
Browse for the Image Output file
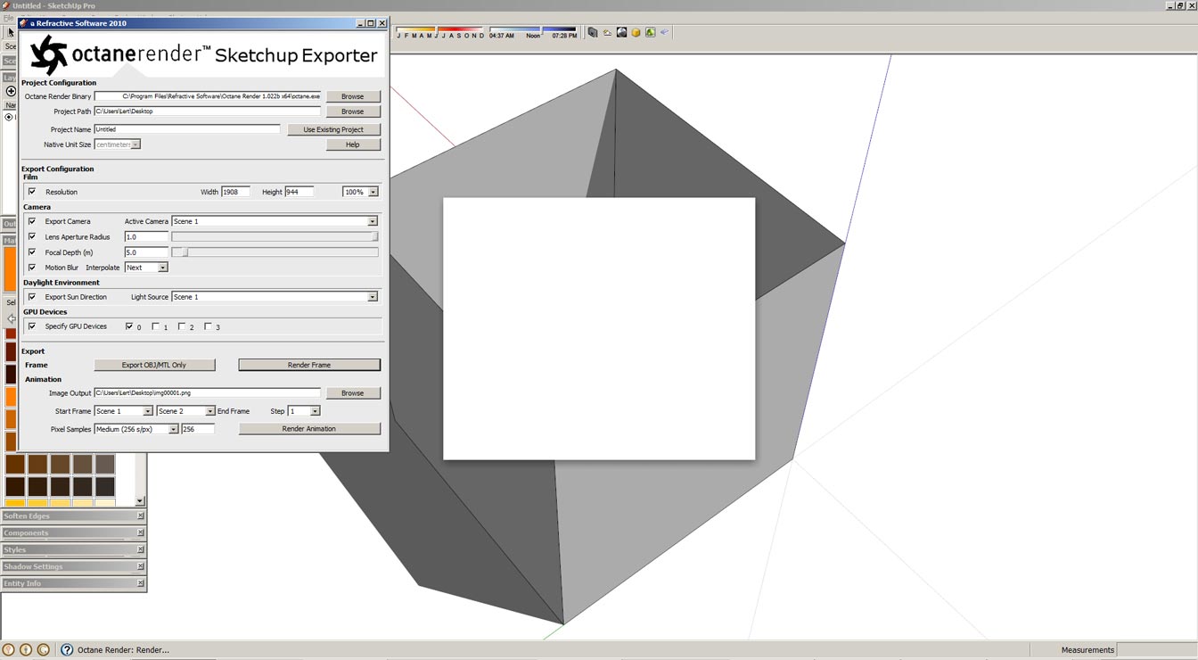click(353, 392)
